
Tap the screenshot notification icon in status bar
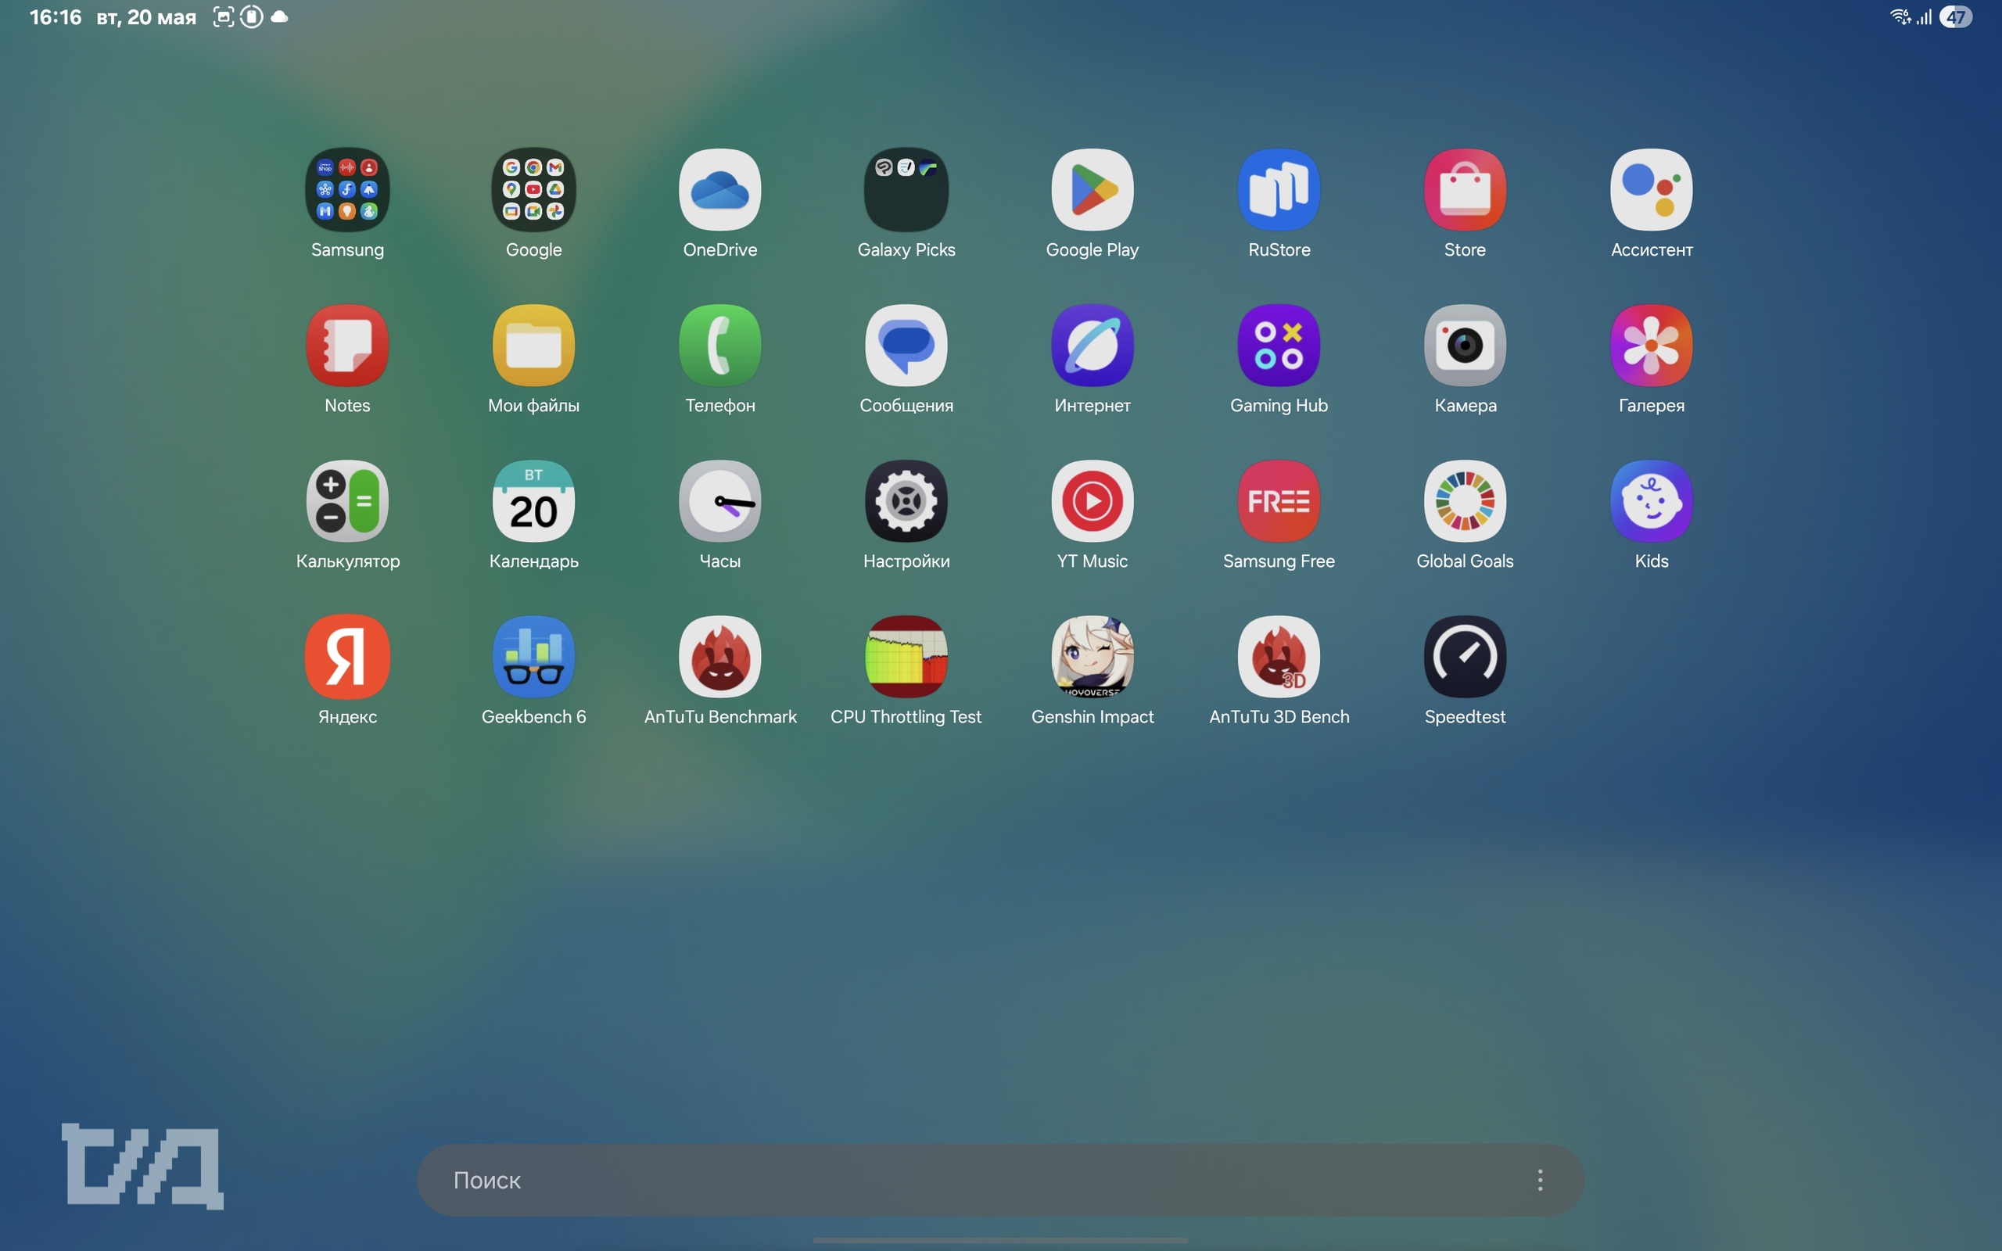[224, 17]
